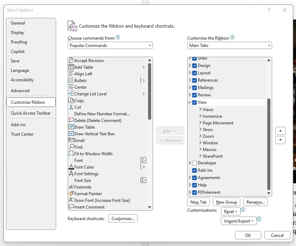The width and height of the screenshot is (296, 246).
Task: Move selected tab down with arrow button
Action: (x=280, y=140)
